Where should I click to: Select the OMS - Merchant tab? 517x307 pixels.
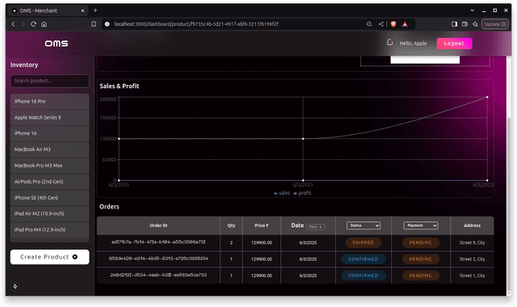point(48,11)
